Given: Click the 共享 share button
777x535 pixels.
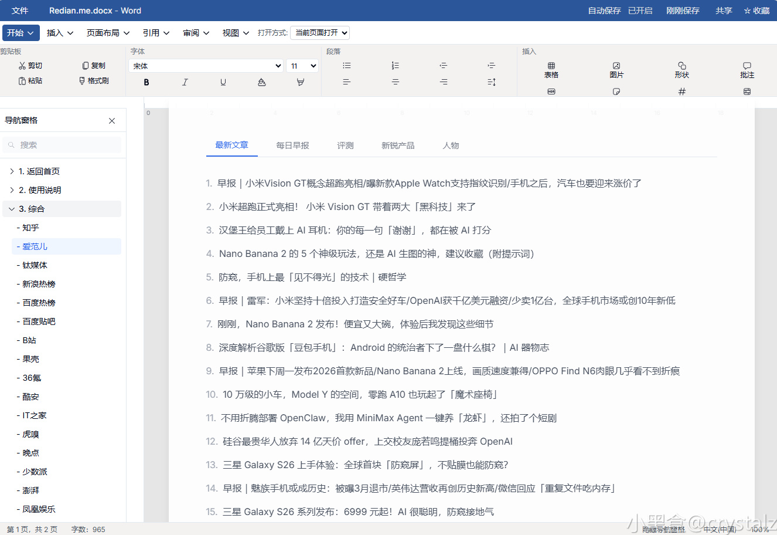Looking at the screenshot, I should point(724,11).
